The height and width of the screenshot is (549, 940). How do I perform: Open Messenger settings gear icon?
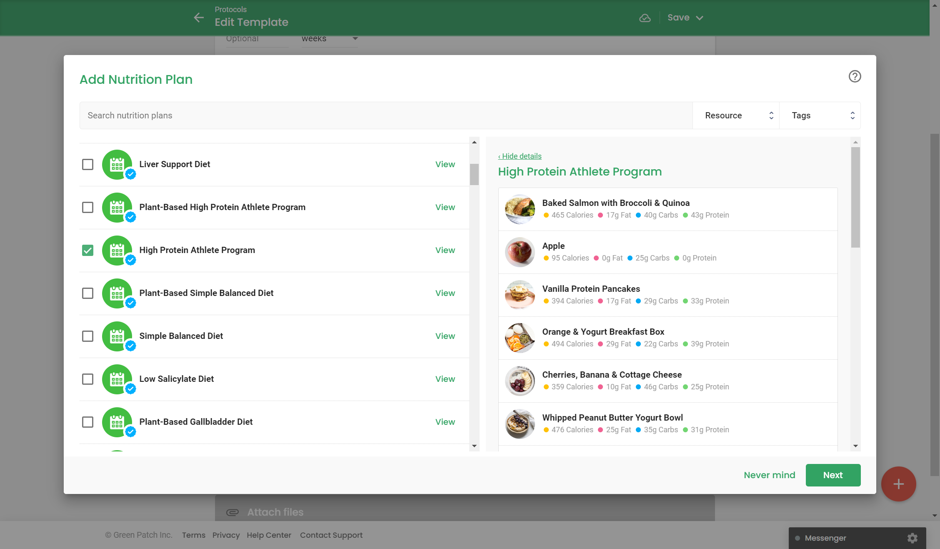click(912, 538)
